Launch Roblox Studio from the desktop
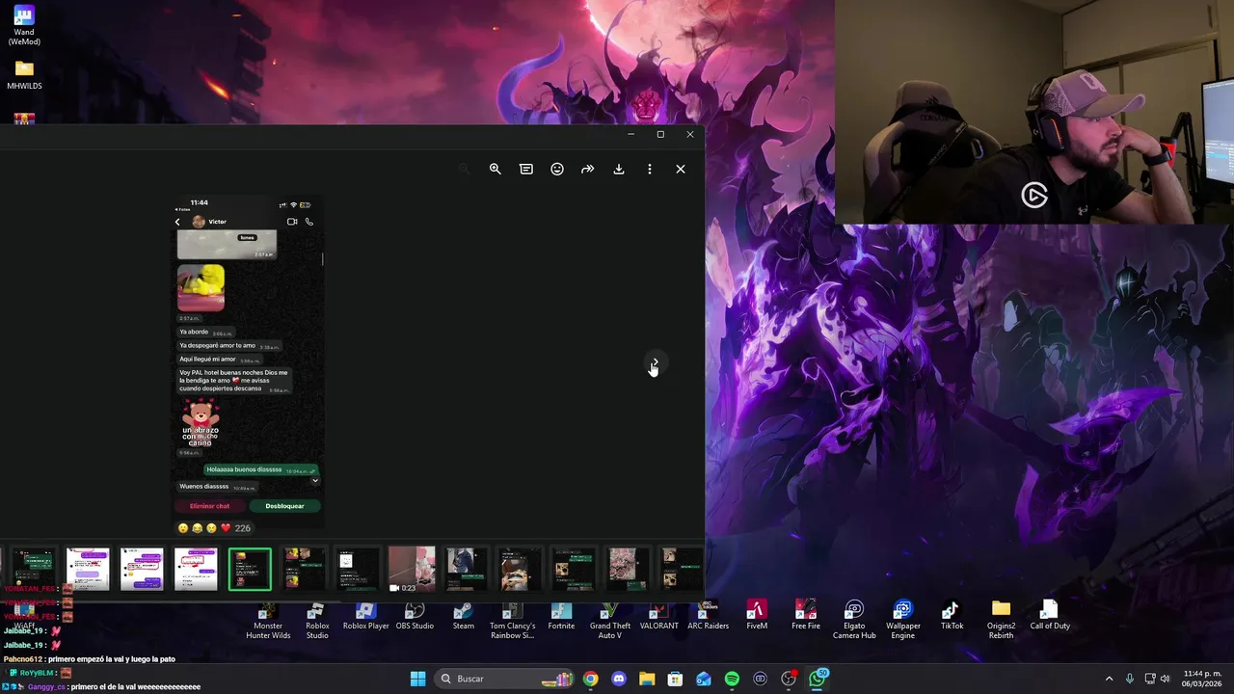 (317, 622)
